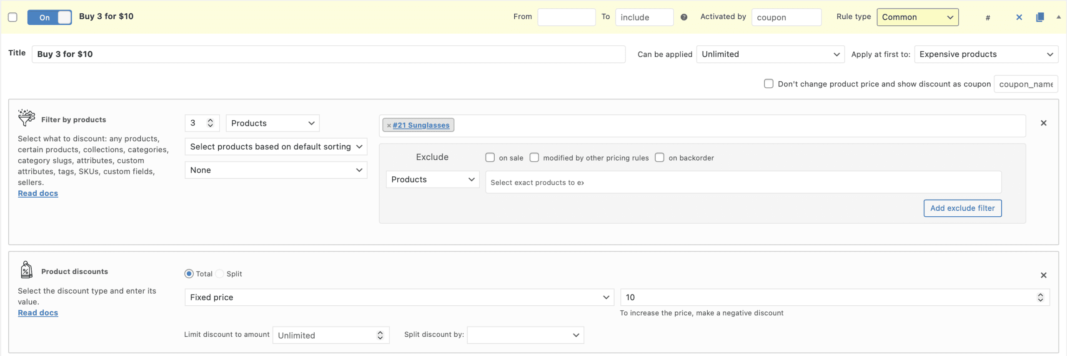Click the hash priority icon in rule header

point(987,17)
